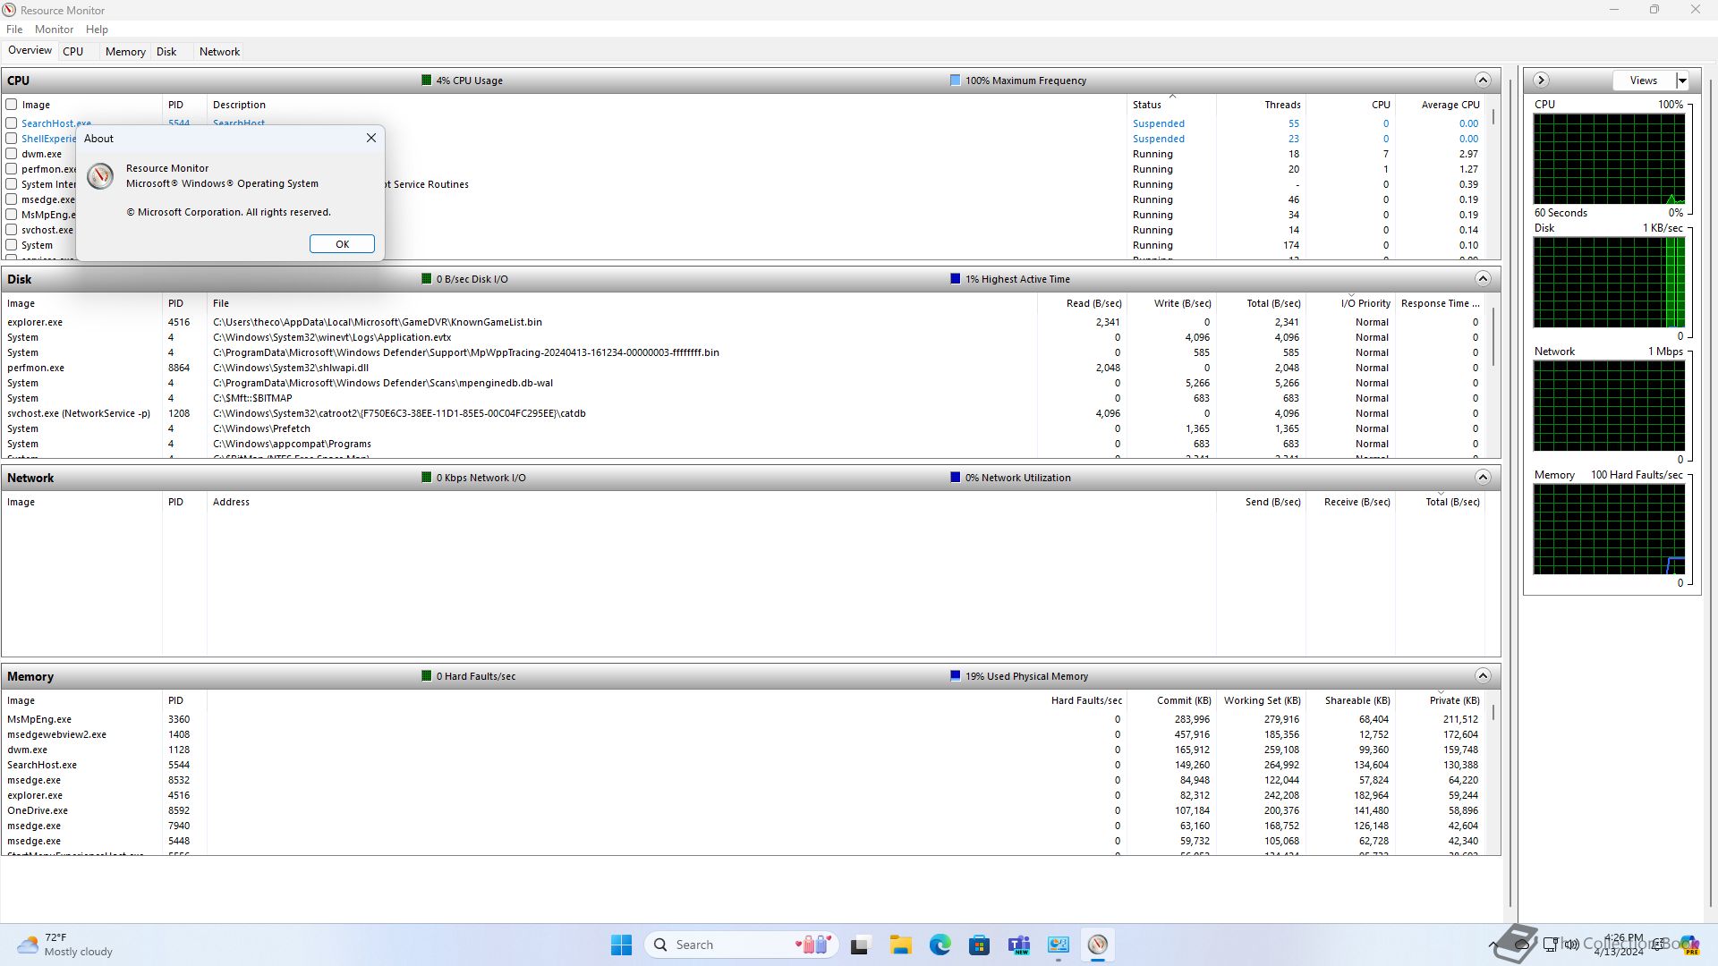Open the weather widget showing 72°F

pyautogui.click(x=64, y=945)
